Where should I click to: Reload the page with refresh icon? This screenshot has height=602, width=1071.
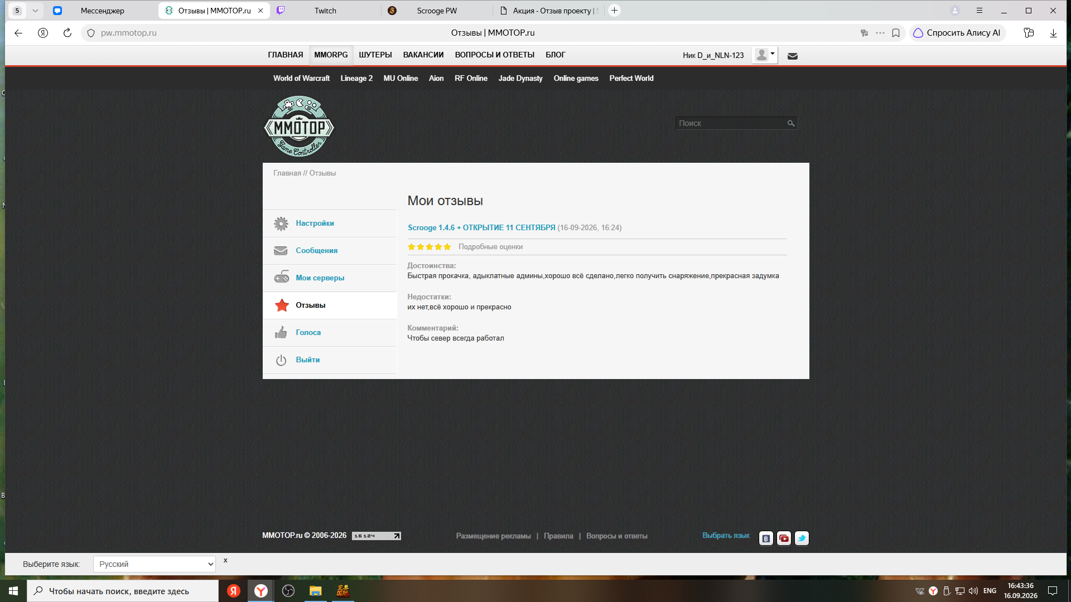point(67,33)
